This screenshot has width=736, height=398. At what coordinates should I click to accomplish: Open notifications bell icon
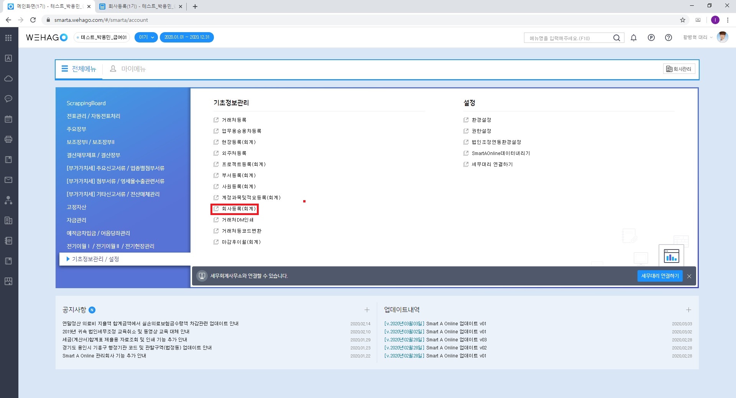click(634, 38)
